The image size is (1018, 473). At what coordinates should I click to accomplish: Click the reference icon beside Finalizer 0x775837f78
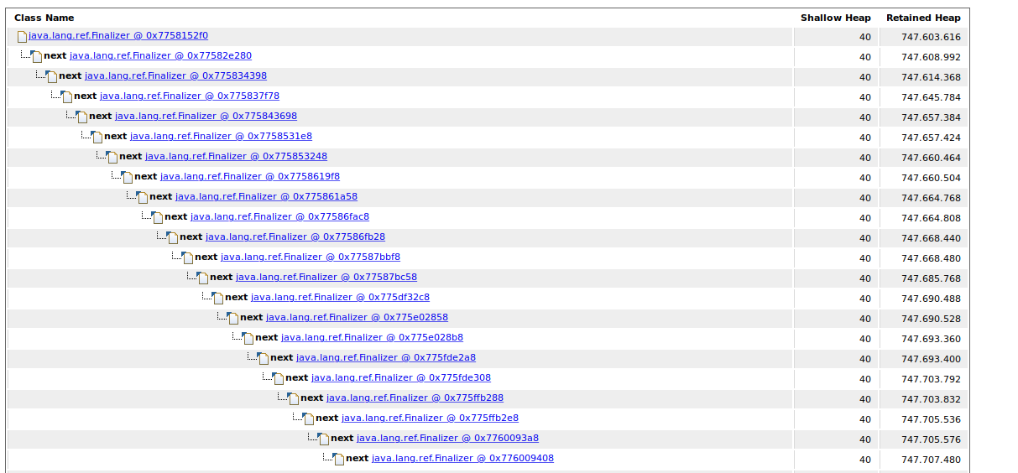click(x=66, y=96)
